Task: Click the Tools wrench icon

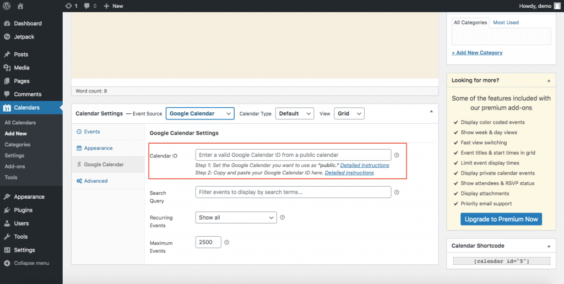Action: 7,237
